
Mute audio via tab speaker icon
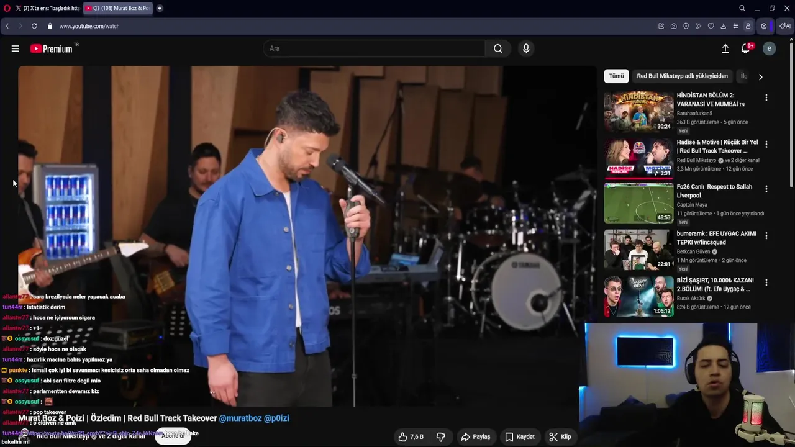[96, 8]
